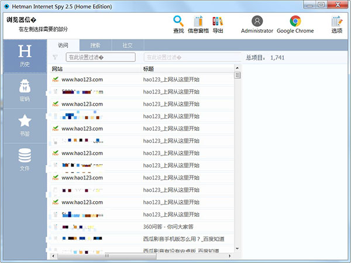Open the 历史 history section in sidebar

pyautogui.click(x=25, y=56)
